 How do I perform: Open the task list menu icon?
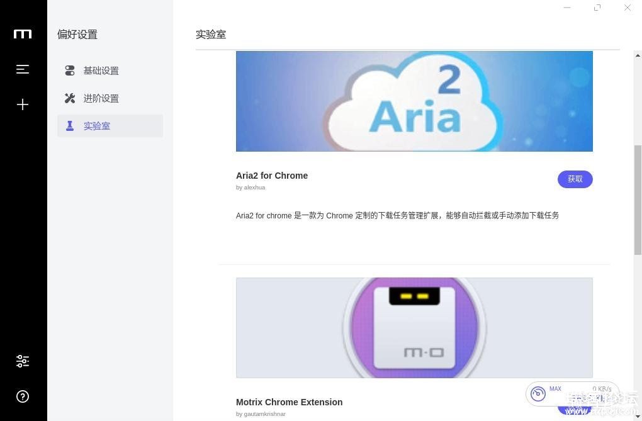tap(23, 69)
